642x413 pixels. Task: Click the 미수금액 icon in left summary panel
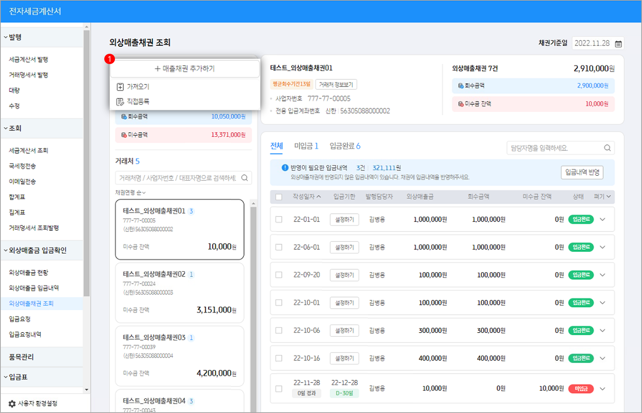tap(124, 135)
